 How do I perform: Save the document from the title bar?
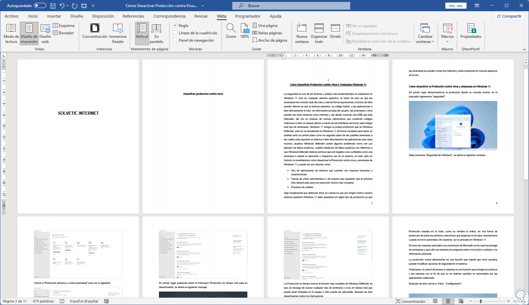pyautogui.click(x=53, y=6)
